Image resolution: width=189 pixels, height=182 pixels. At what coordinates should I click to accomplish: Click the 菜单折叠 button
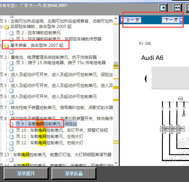point(74,174)
